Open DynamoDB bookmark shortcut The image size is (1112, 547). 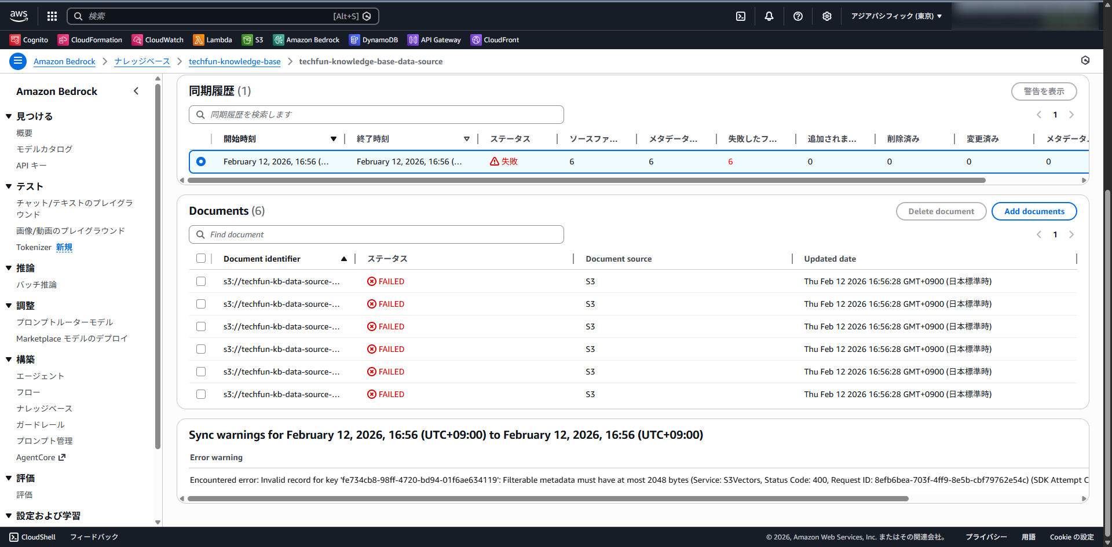[374, 40]
